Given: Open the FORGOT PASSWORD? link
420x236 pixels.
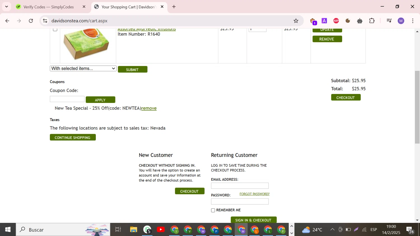Looking at the screenshot, I should click(254, 194).
